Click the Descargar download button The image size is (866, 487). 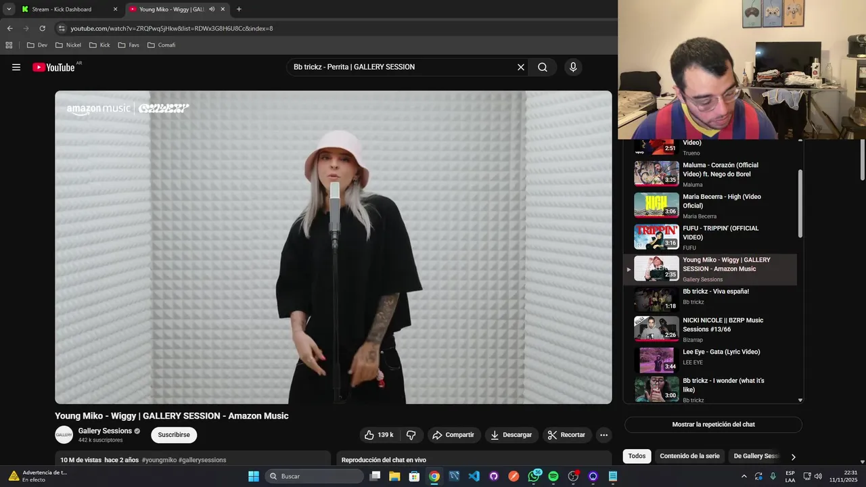[x=511, y=435]
